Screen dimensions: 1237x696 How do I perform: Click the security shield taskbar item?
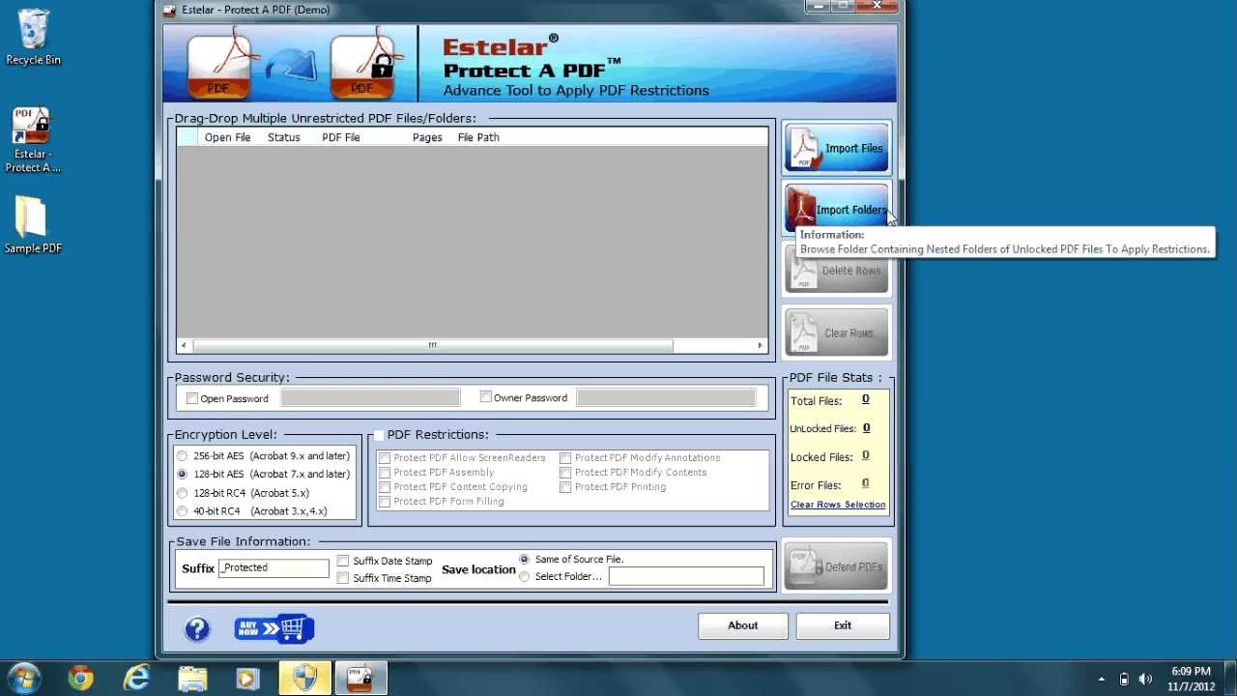click(304, 679)
